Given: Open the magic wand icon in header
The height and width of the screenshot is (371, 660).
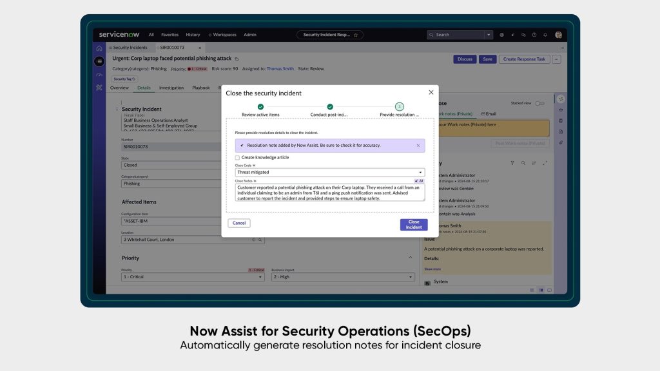Looking at the screenshot, I should pos(512,35).
